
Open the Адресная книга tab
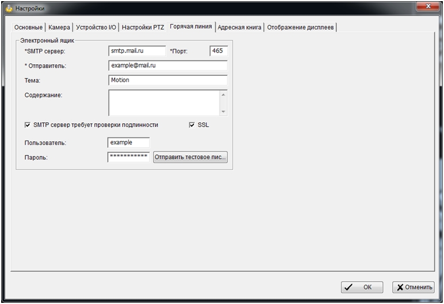point(239,28)
